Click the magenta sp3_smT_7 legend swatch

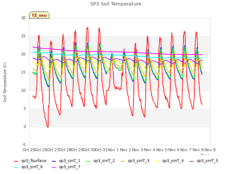[x=54, y=167]
